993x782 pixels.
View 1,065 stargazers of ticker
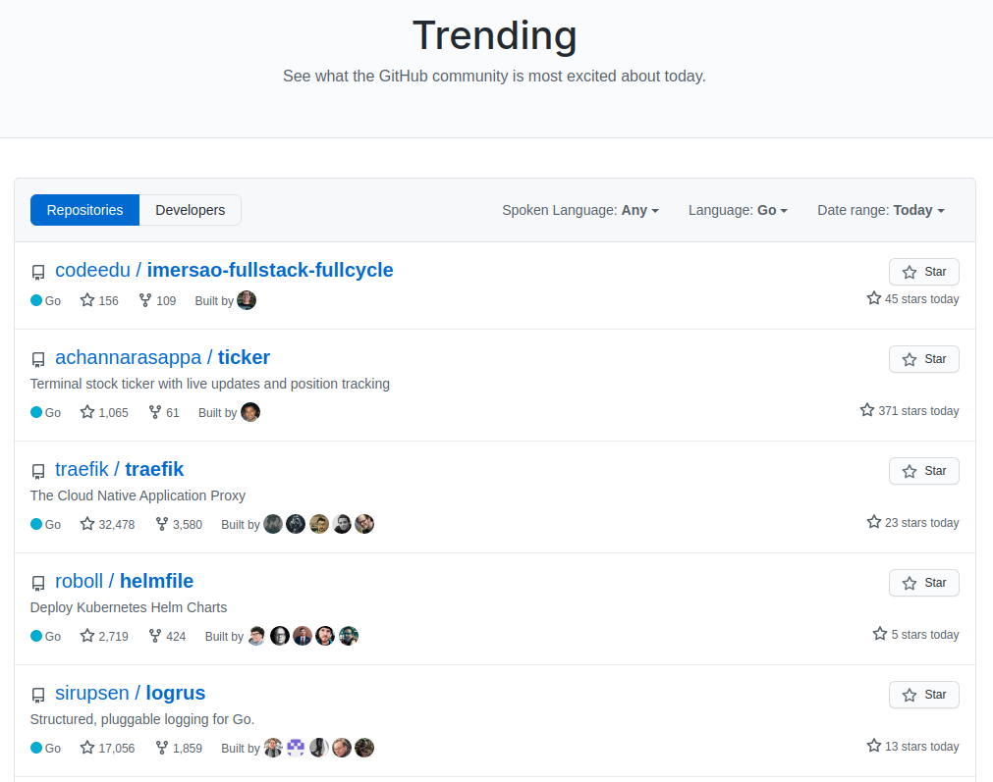pyautogui.click(x=104, y=412)
